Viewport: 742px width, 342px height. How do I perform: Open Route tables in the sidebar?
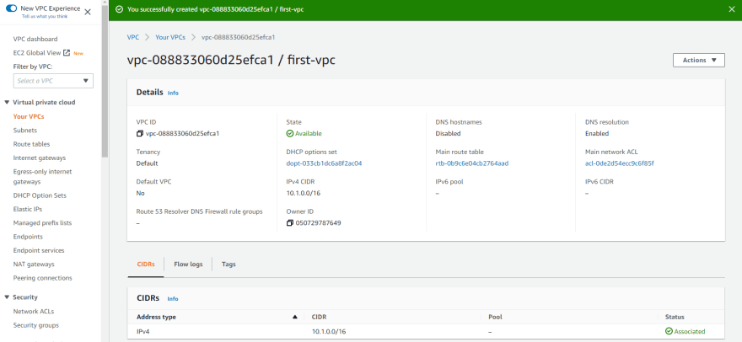pos(31,144)
